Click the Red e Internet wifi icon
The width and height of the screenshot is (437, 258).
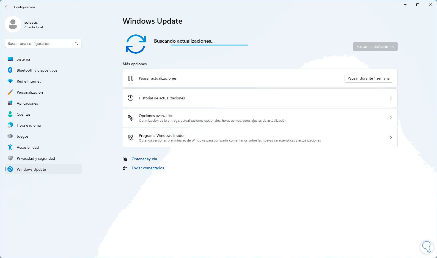10,81
